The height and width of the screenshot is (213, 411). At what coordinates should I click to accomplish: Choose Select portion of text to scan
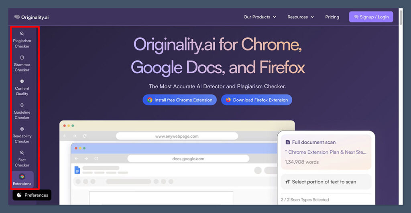(326, 182)
